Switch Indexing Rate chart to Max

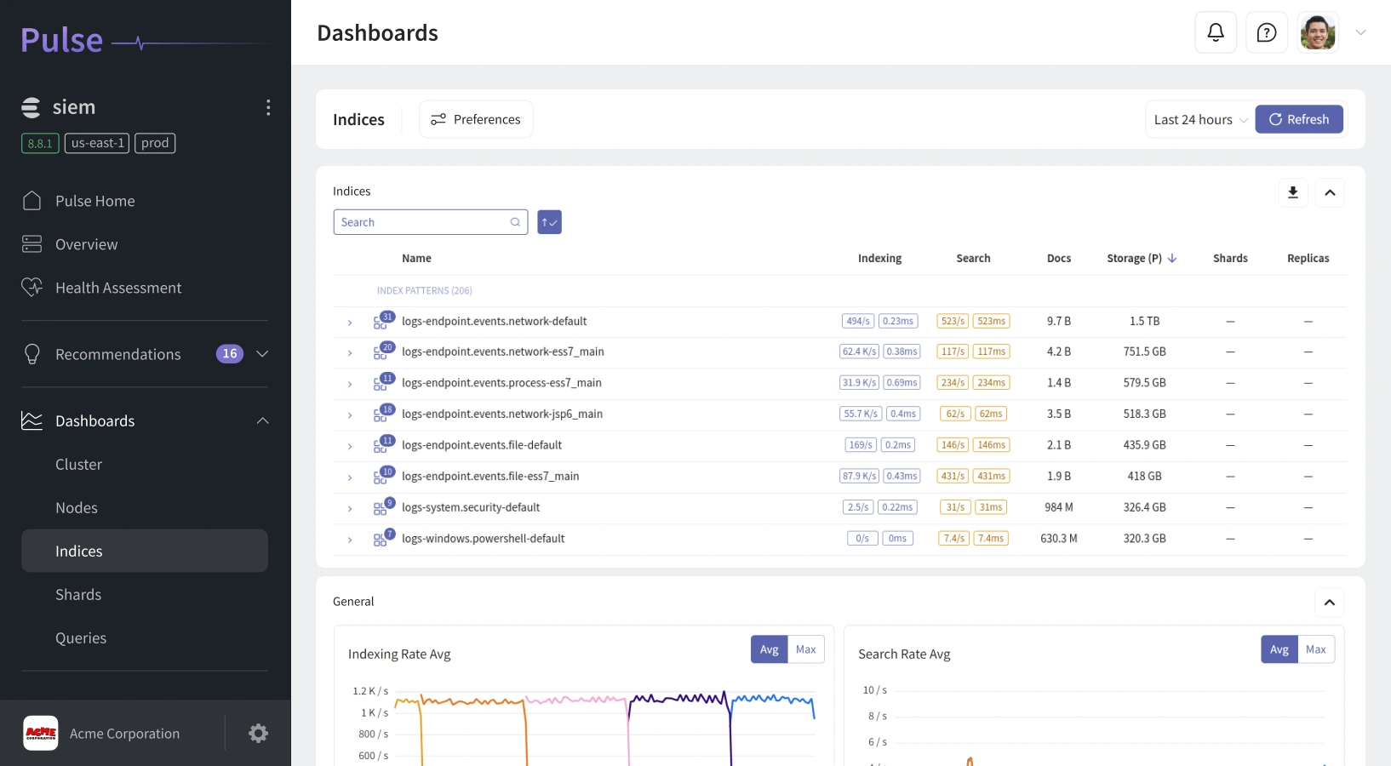[805, 649]
